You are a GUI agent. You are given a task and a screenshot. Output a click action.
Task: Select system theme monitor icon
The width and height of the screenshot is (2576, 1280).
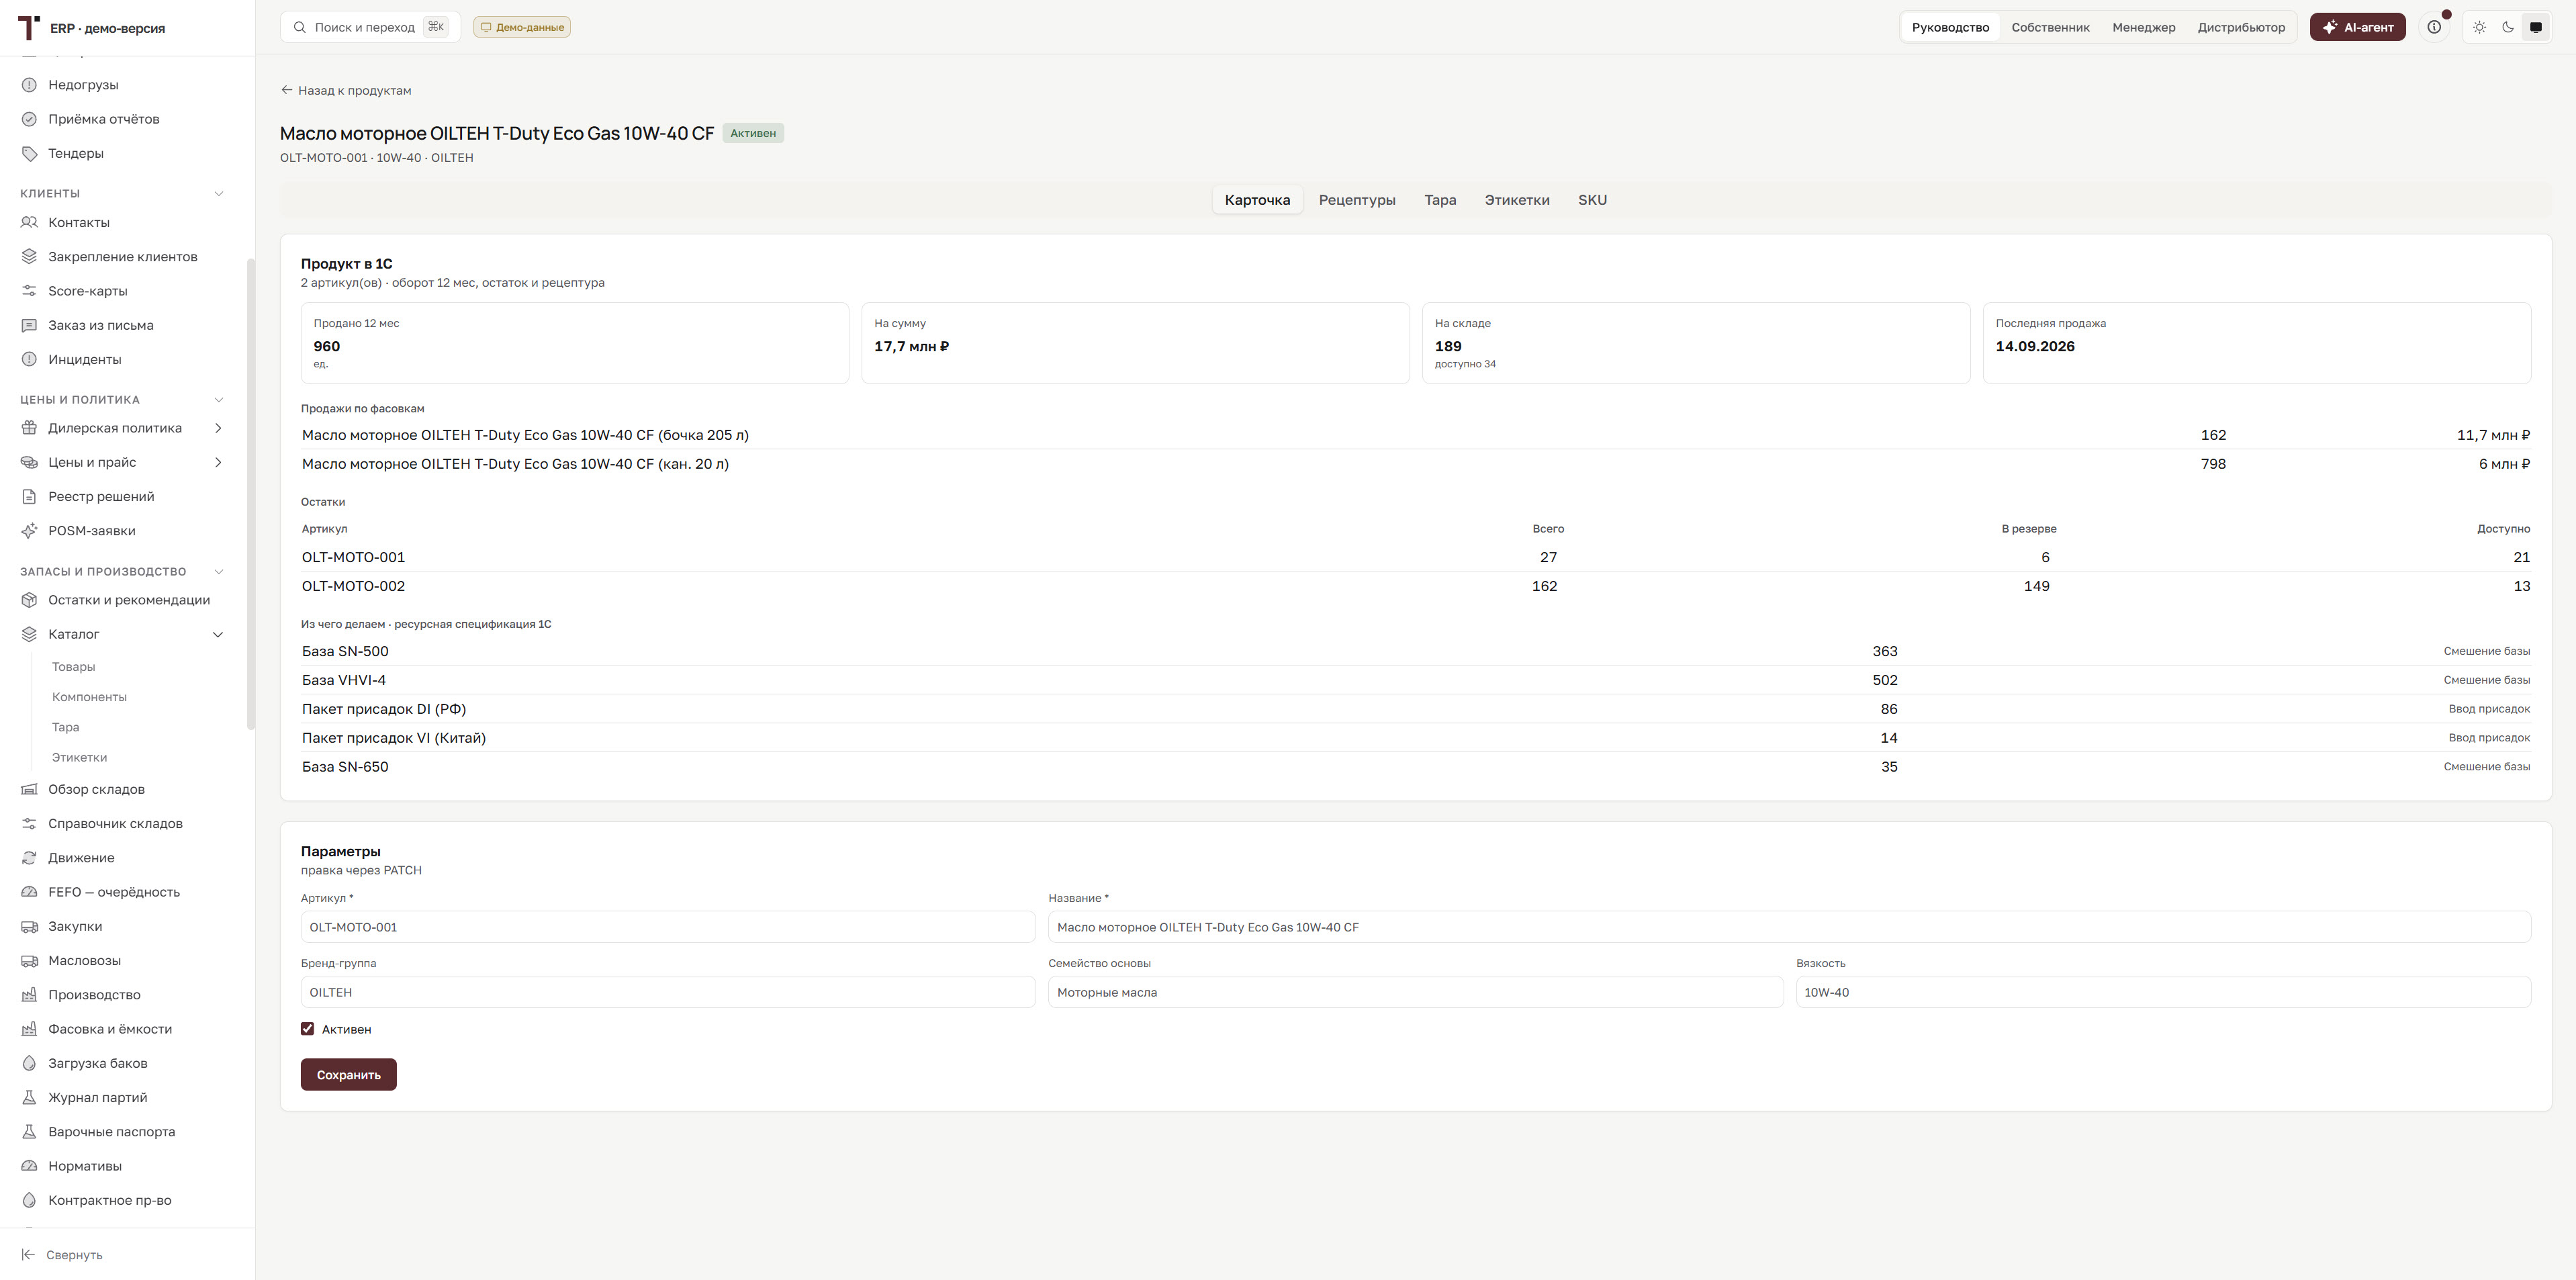point(2535,27)
